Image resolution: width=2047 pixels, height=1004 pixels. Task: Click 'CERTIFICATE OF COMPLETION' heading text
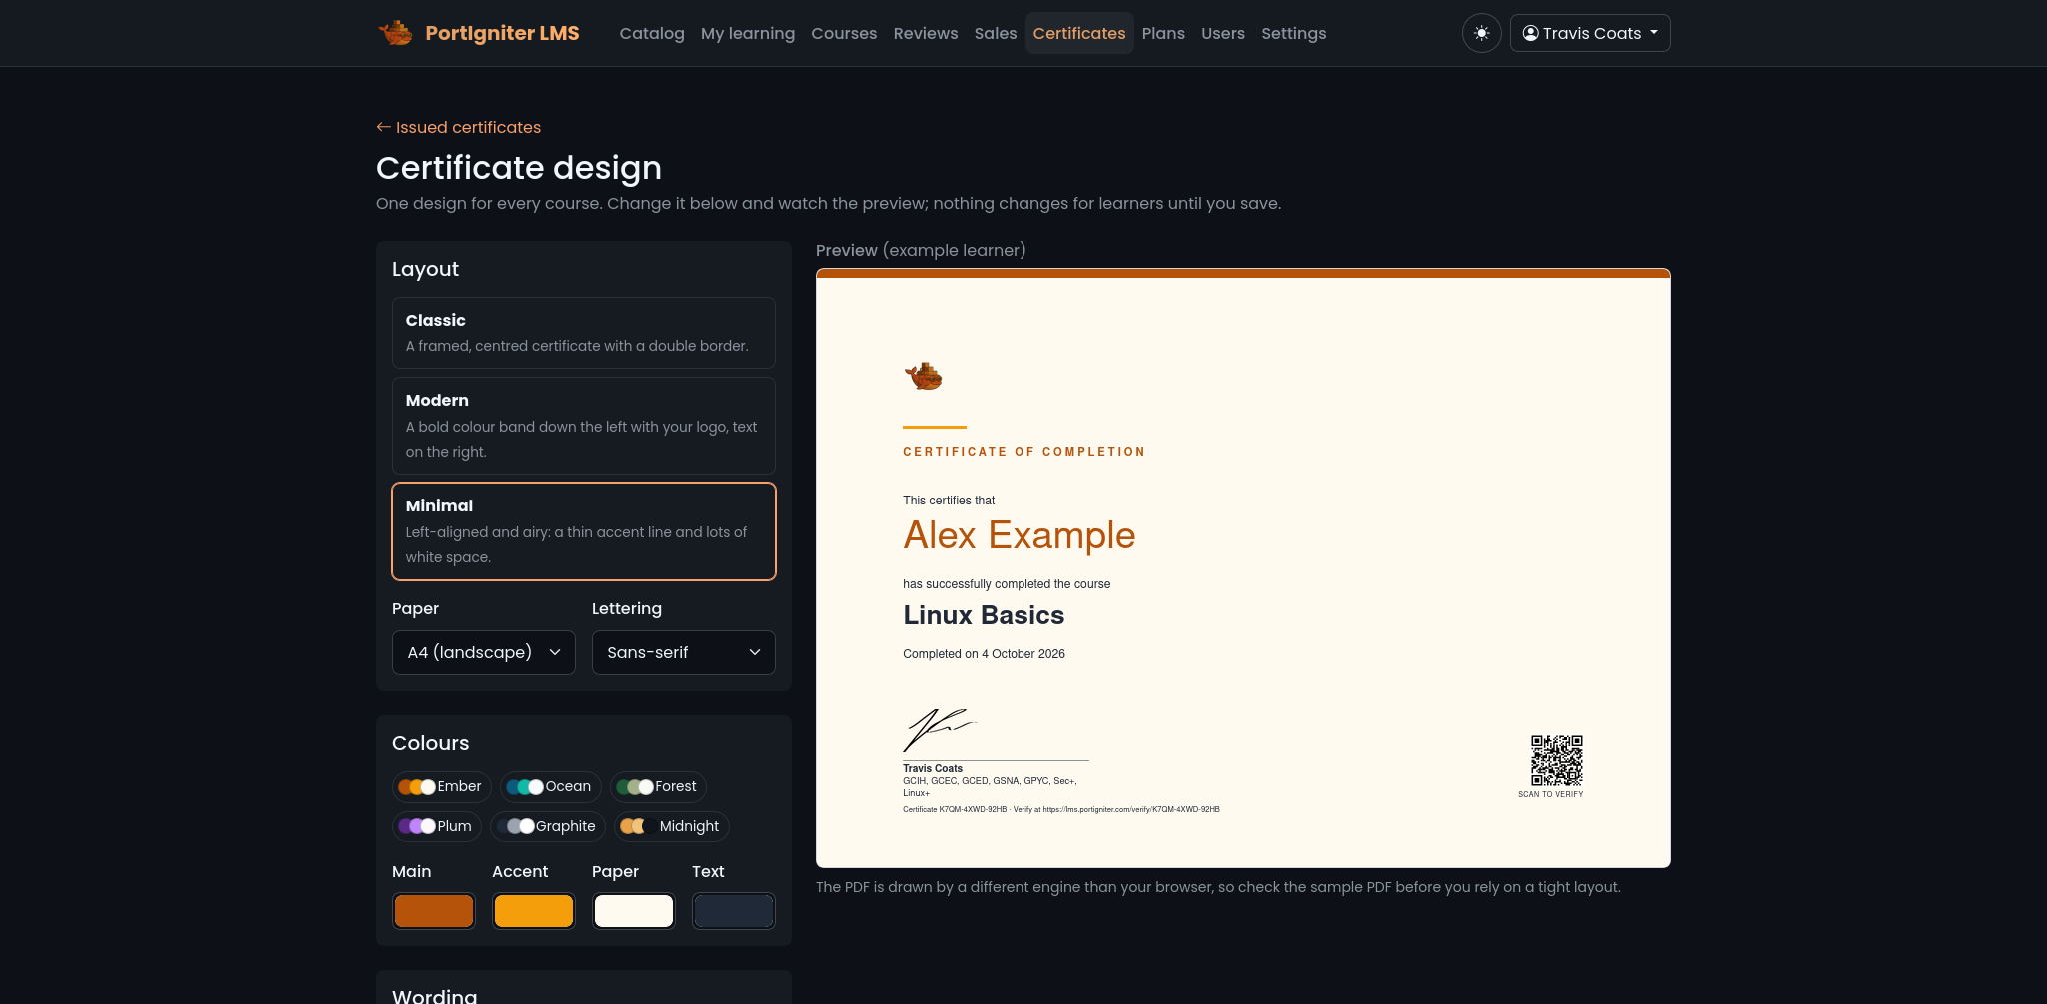click(x=1024, y=452)
